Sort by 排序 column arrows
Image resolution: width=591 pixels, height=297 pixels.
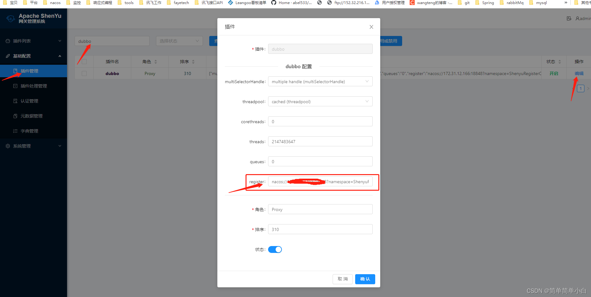point(193,62)
